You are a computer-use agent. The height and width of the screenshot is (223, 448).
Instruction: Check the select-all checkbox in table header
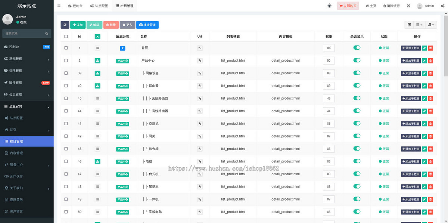66,36
